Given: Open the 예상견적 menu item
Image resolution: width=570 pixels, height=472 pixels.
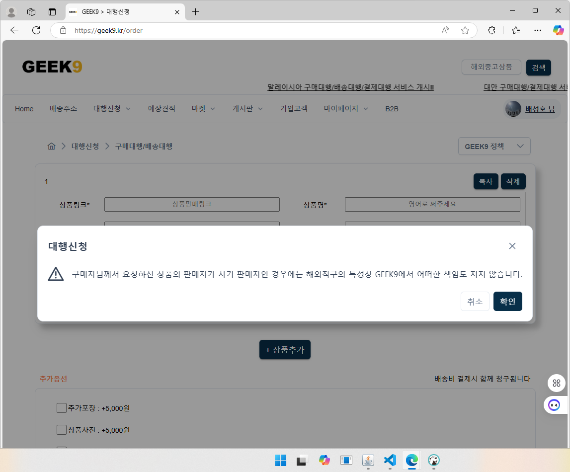Looking at the screenshot, I should 162,109.
